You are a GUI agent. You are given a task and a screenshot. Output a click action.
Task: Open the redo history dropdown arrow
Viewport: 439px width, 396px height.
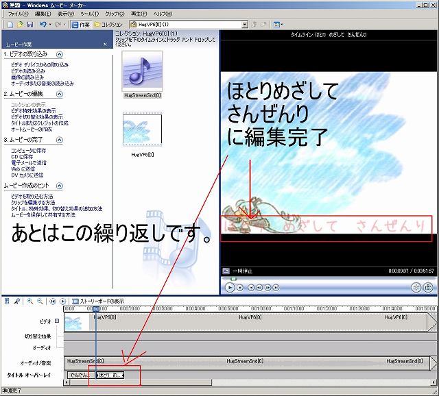pyautogui.click(x=64, y=25)
